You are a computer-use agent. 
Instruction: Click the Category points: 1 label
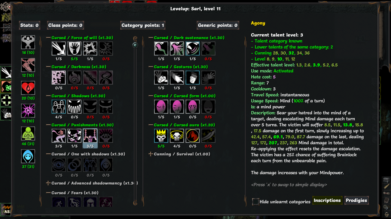tap(143, 25)
